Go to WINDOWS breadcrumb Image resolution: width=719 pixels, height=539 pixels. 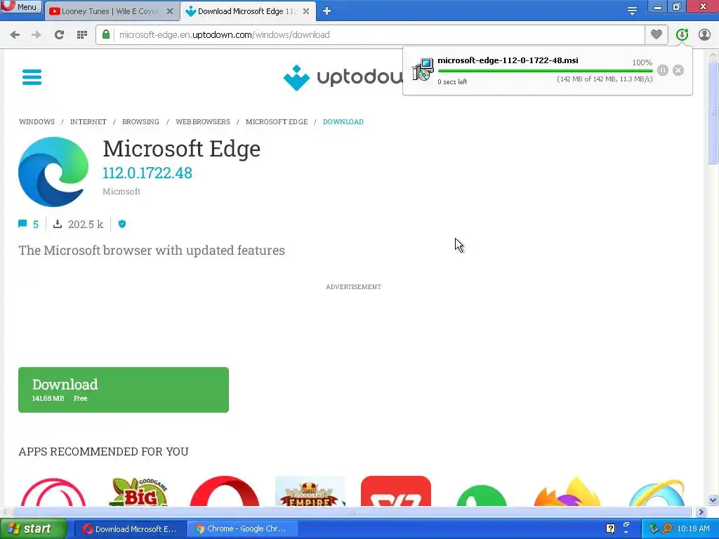[x=37, y=122]
